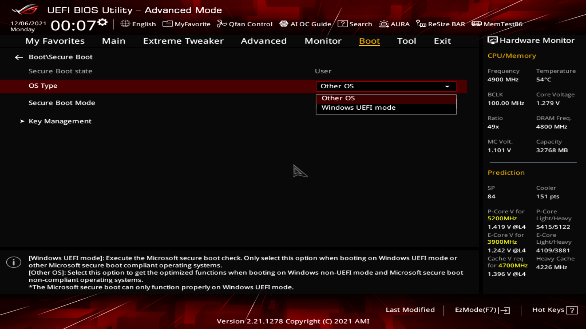The image size is (586, 329).
Task: Open the Advanced tab
Action: coord(264,41)
